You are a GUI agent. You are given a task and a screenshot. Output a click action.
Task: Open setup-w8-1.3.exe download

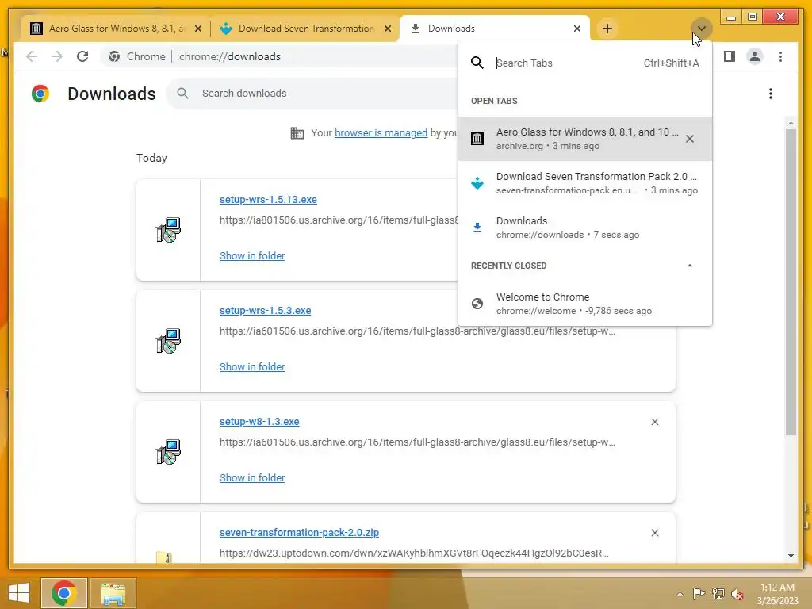pos(259,422)
